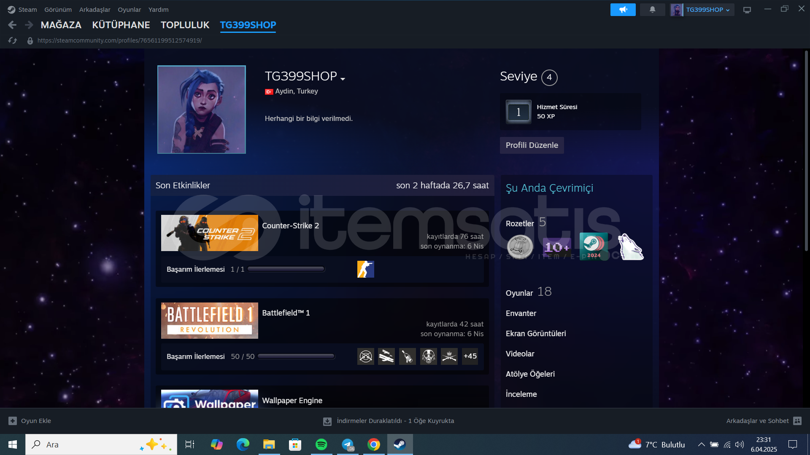Screen dimensions: 810x455
Task: Open File Explorer from the taskbar
Action: (269, 444)
